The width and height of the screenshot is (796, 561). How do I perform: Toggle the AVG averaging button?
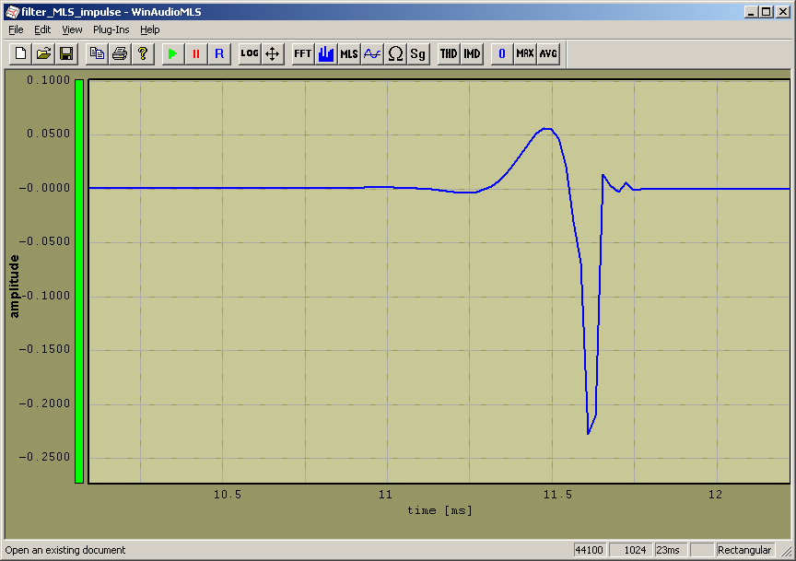548,53
